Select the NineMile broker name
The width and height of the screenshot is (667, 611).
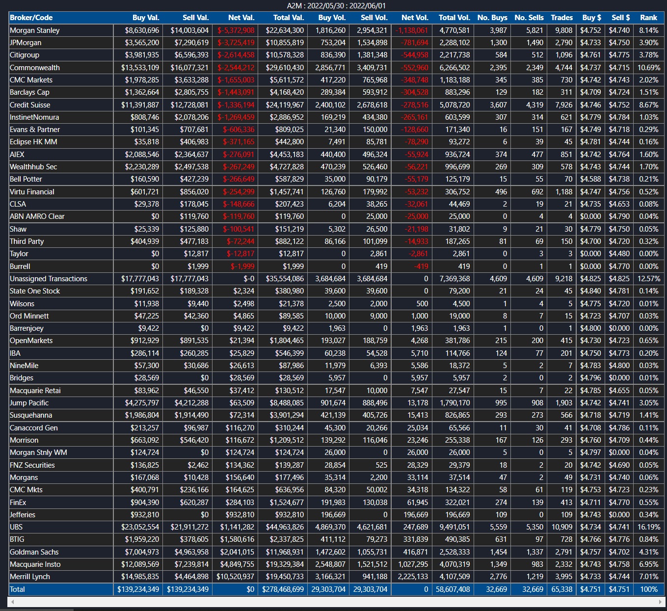pos(24,366)
